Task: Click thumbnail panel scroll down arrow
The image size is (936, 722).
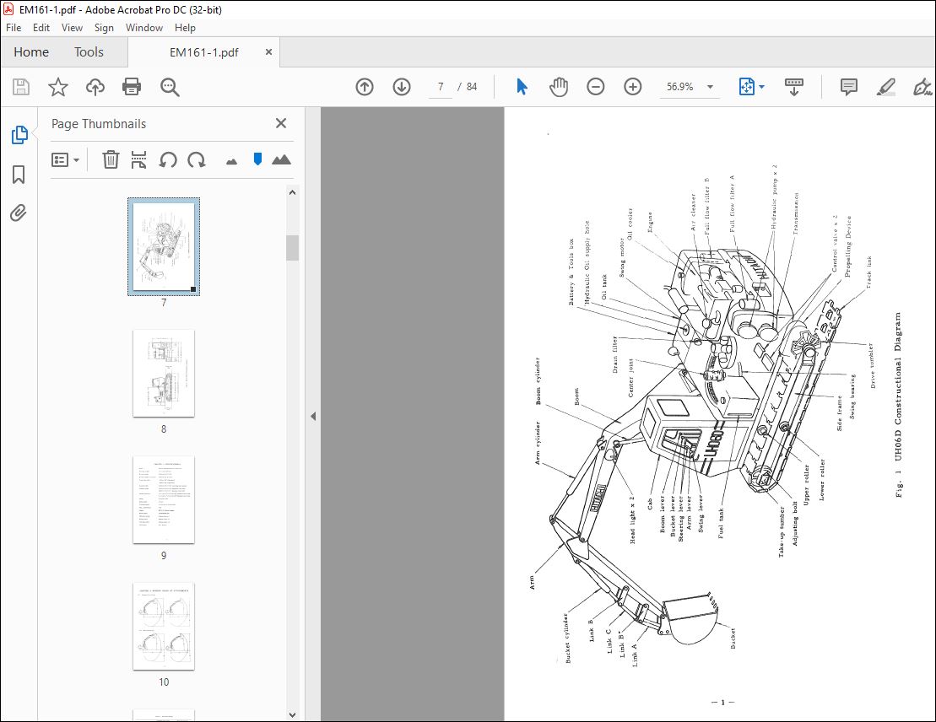Action: (292, 715)
